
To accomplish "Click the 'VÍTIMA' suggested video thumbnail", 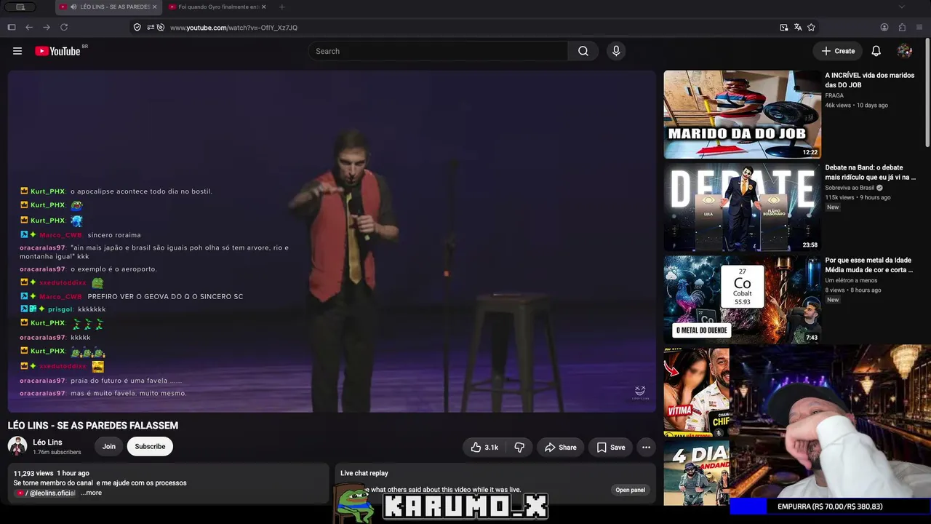I will click(x=697, y=392).
